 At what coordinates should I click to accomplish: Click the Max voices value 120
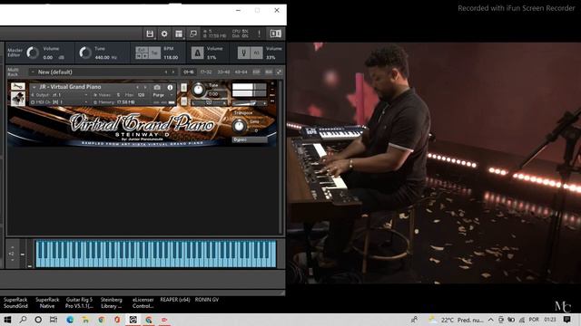coord(141,95)
